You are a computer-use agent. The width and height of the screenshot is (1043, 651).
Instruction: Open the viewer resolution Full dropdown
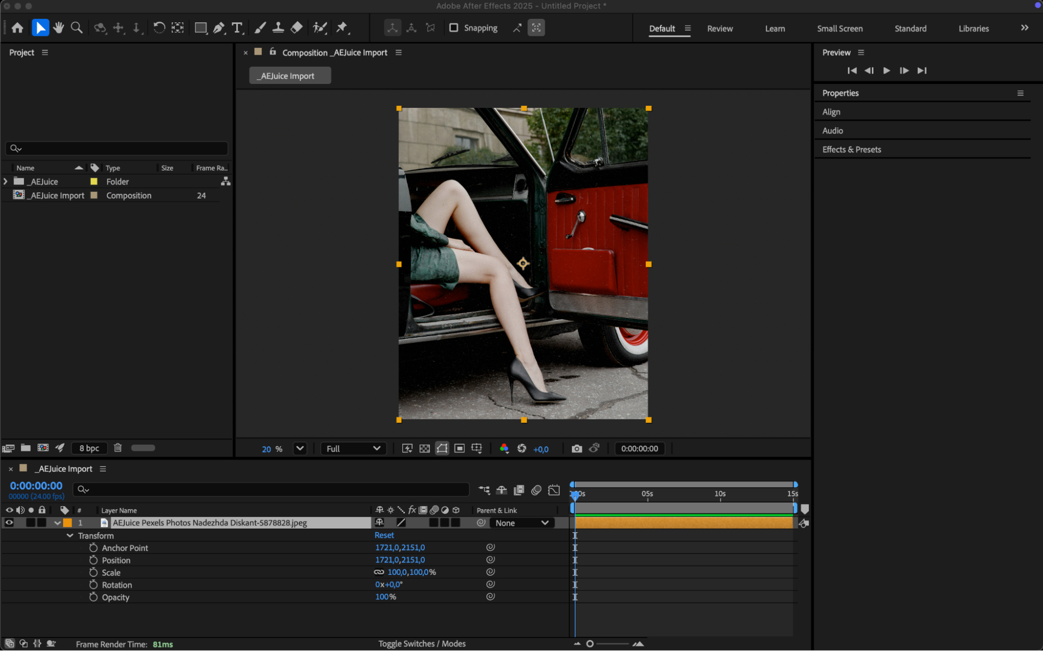click(353, 449)
